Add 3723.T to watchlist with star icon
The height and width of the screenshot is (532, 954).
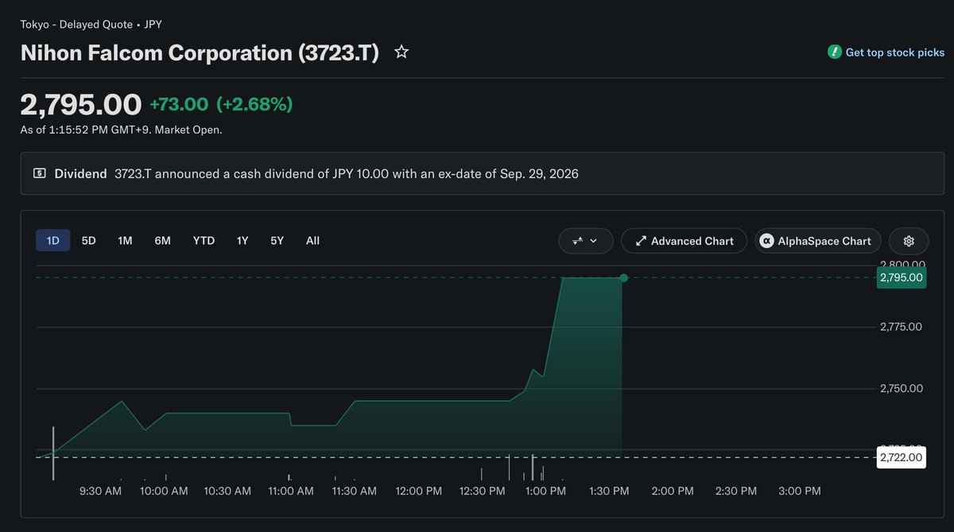coord(401,52)
